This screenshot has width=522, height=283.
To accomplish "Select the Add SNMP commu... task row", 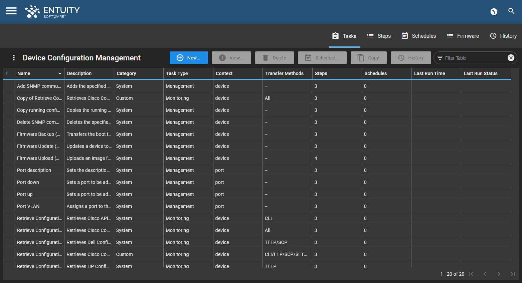I will [x=257, y=86].
